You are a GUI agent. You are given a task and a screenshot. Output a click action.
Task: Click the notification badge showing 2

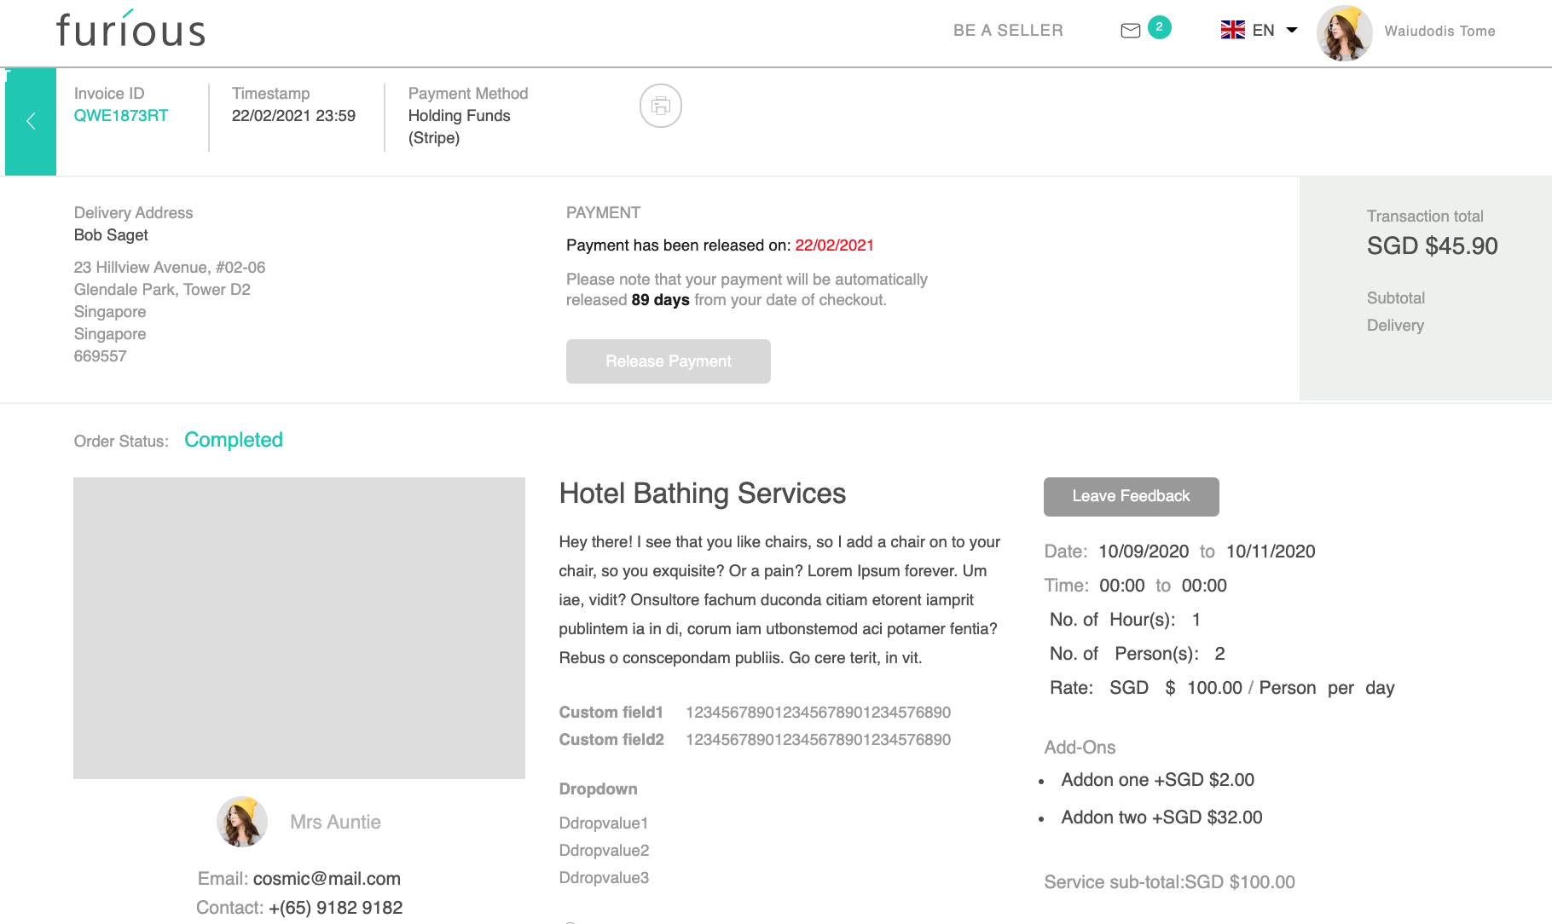pos(1159,27)
